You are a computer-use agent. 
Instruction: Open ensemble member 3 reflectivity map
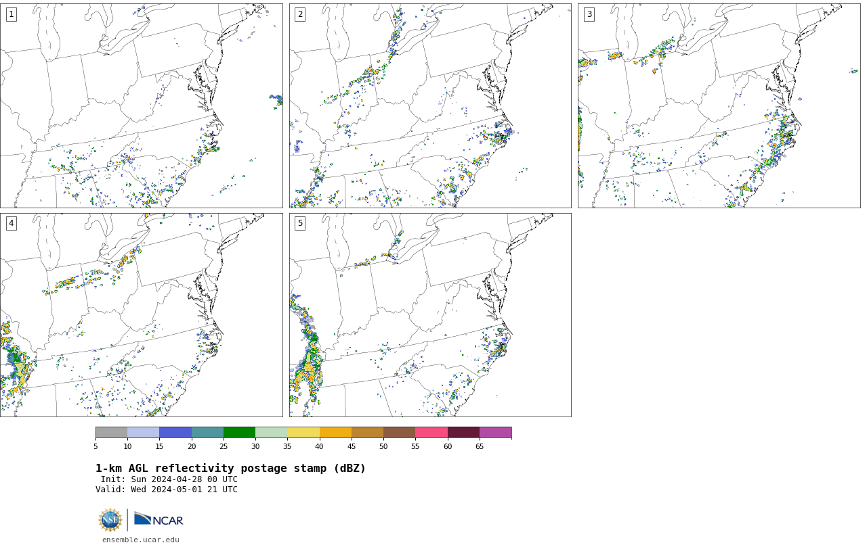719,105
